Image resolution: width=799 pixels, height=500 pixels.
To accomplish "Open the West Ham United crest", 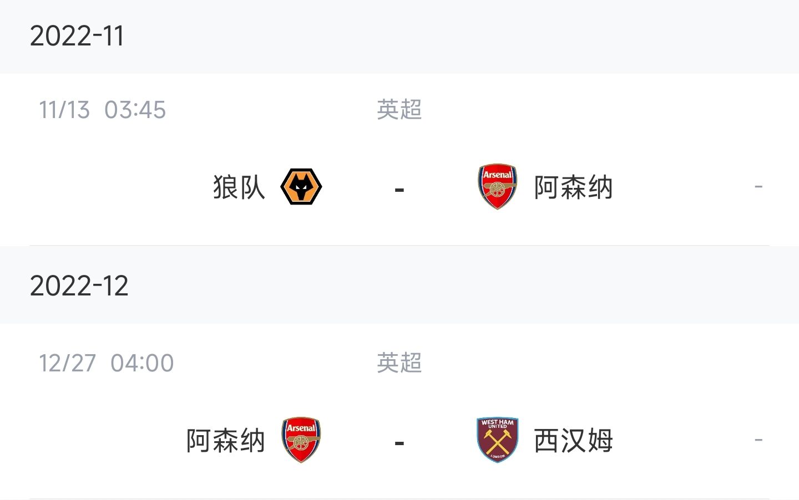I will click(x=498, y=440).
